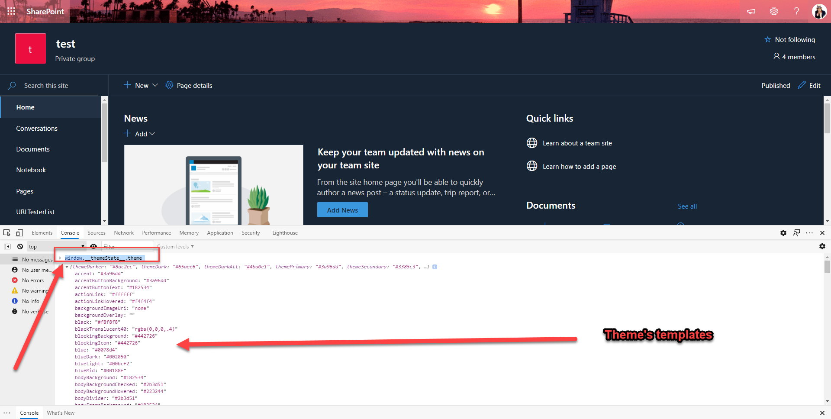Open the See all documents link

(x=687, y=206)
